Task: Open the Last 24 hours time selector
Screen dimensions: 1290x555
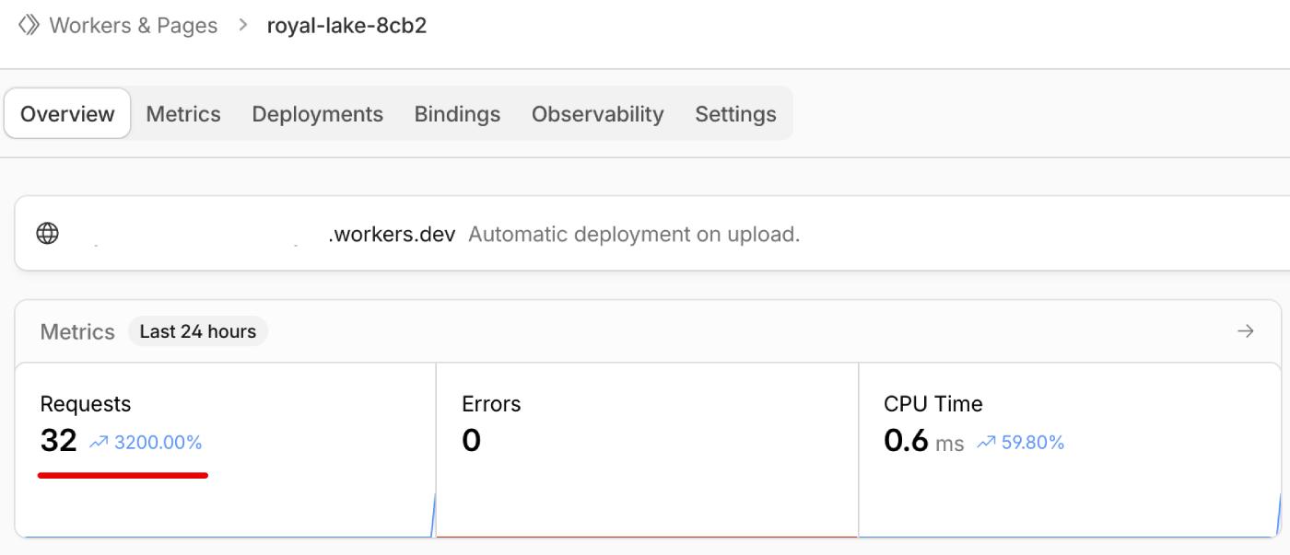Action: coord(197,330)
